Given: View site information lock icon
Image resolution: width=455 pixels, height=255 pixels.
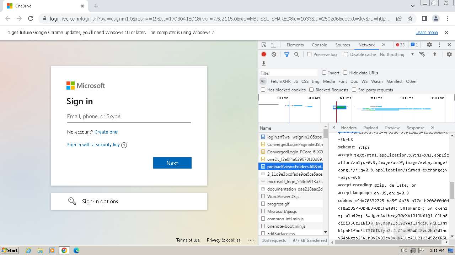Looking at the screenshot, I should [x=44, y=18].
